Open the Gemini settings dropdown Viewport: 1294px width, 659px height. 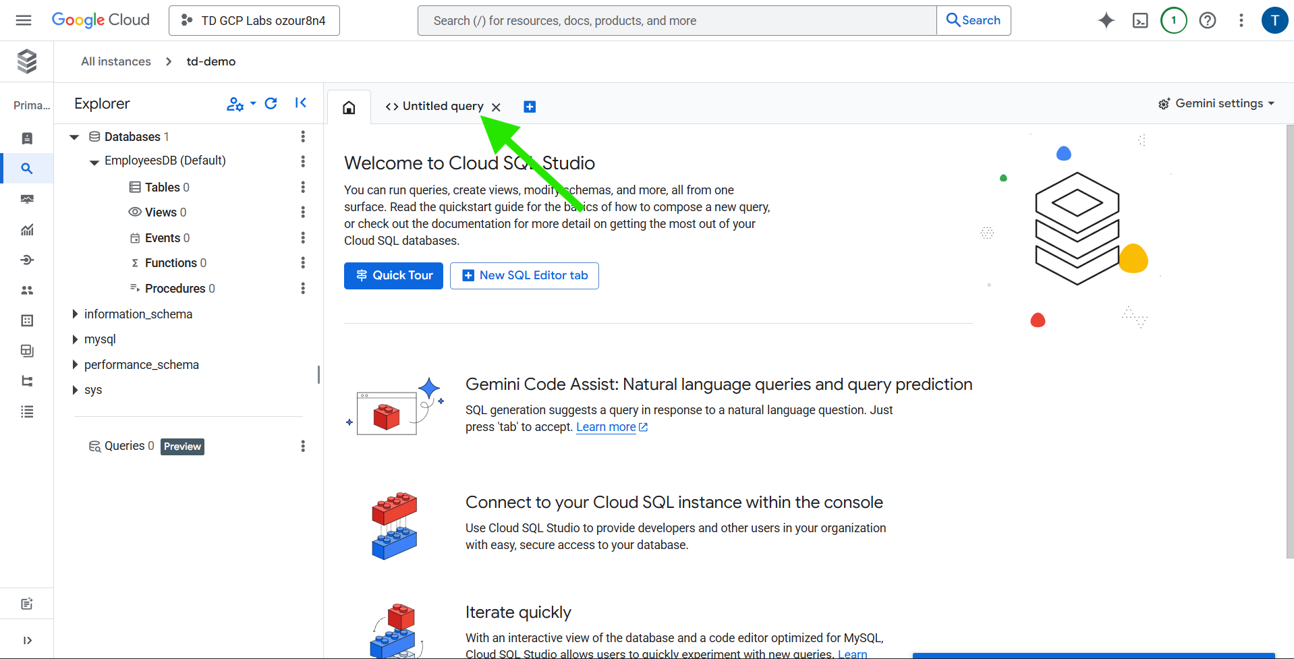(1216, 103)
